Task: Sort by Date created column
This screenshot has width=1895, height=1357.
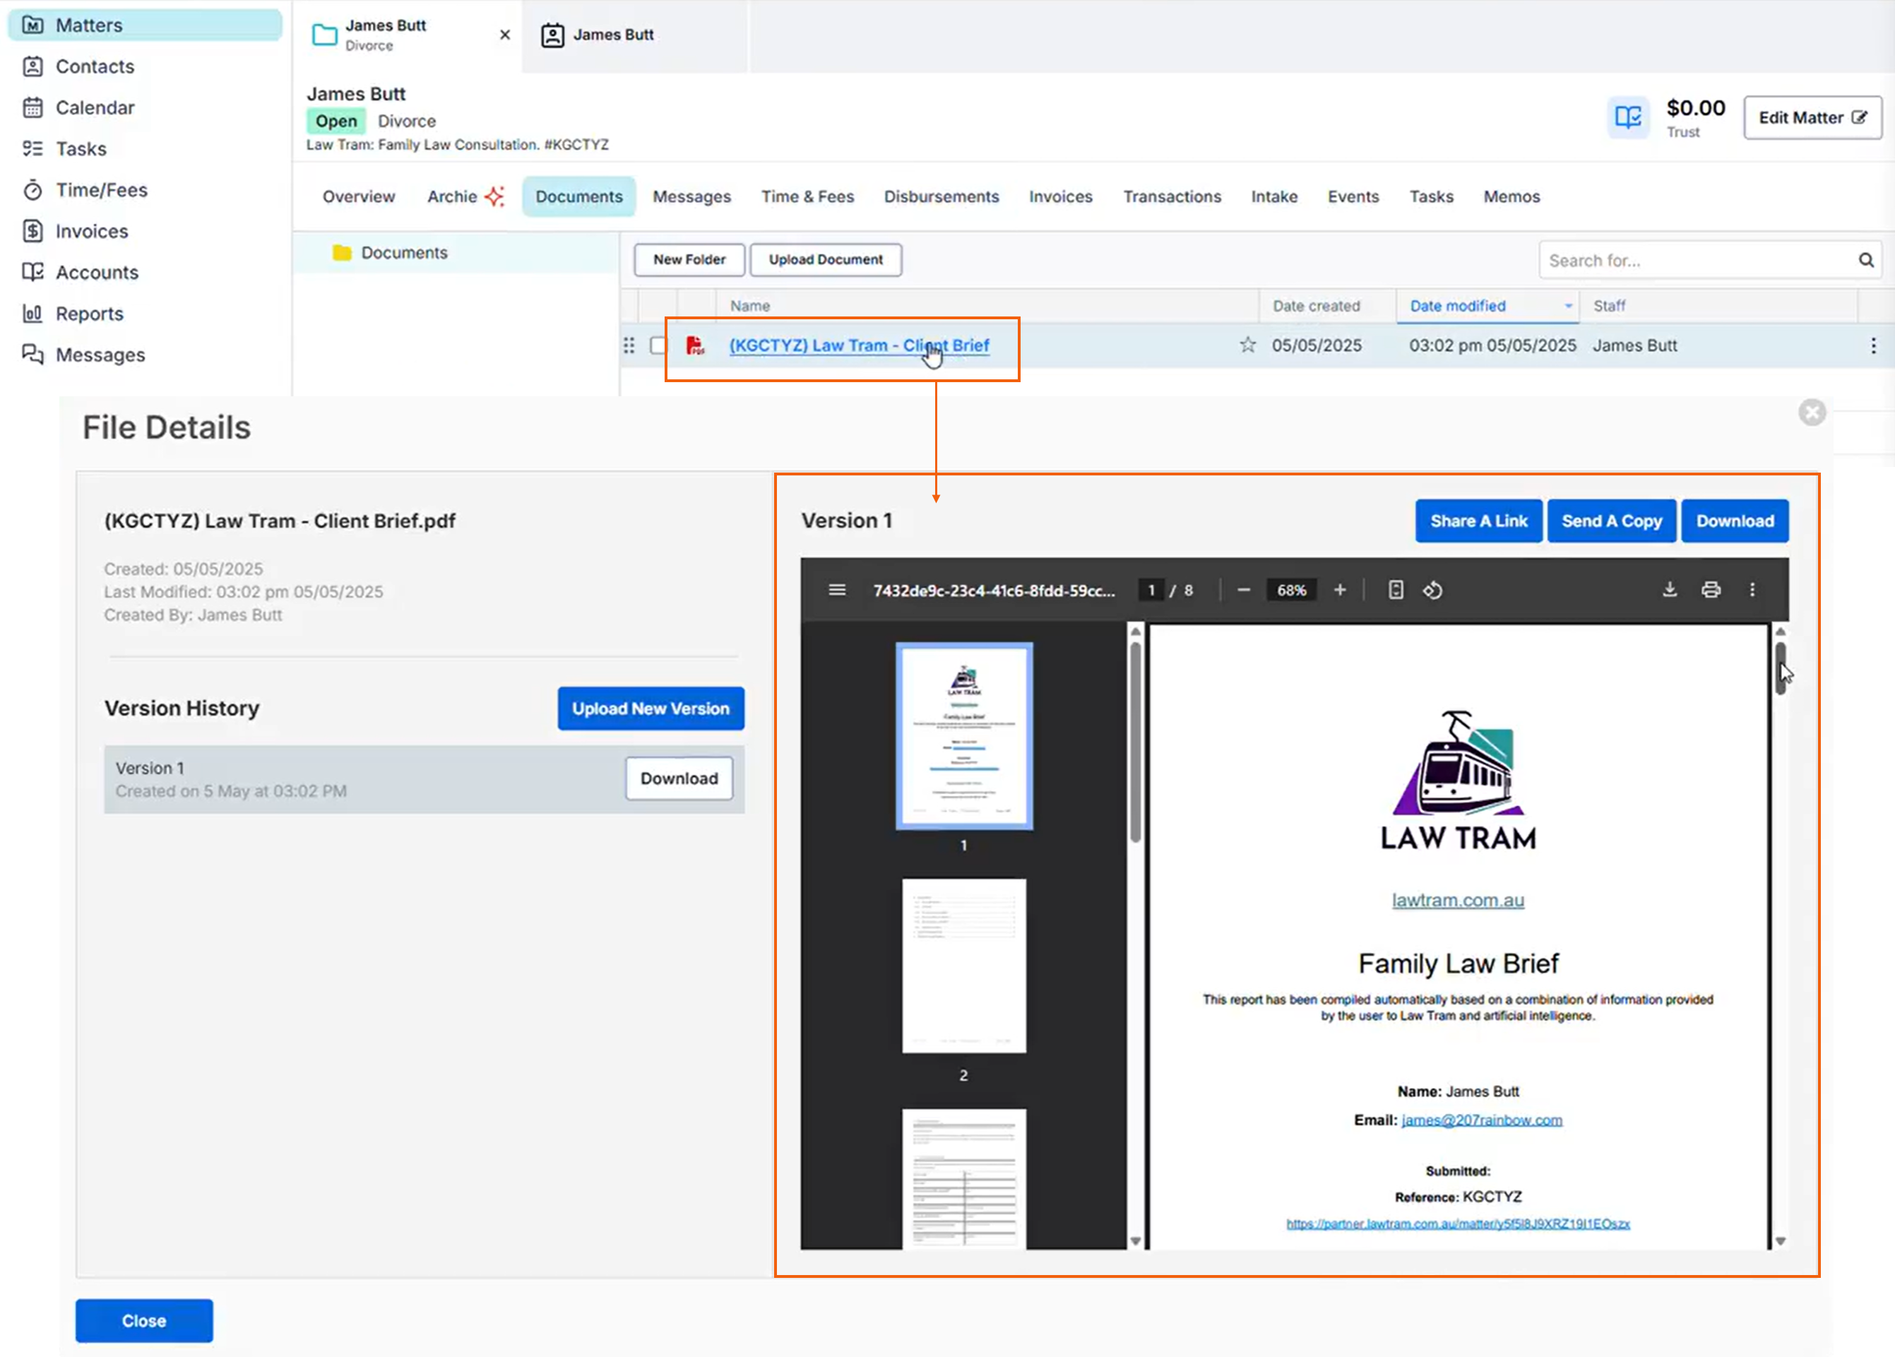Action: click(x=1316, y=306)
